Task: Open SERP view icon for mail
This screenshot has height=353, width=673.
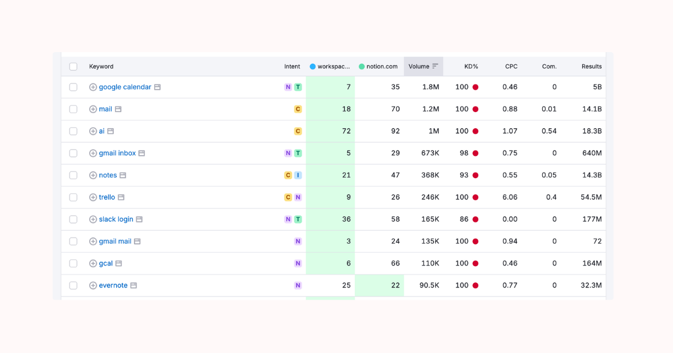Action: point(118,109)
